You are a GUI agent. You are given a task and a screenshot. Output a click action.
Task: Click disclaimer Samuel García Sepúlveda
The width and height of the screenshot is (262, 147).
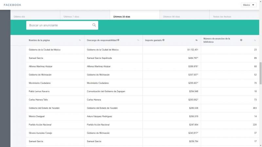(x=99, y=58)
